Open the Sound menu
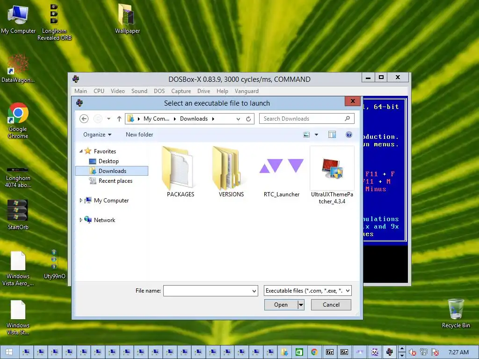This screenshot has height=359, width=479. pyautogui.click(x=139, y=91)
